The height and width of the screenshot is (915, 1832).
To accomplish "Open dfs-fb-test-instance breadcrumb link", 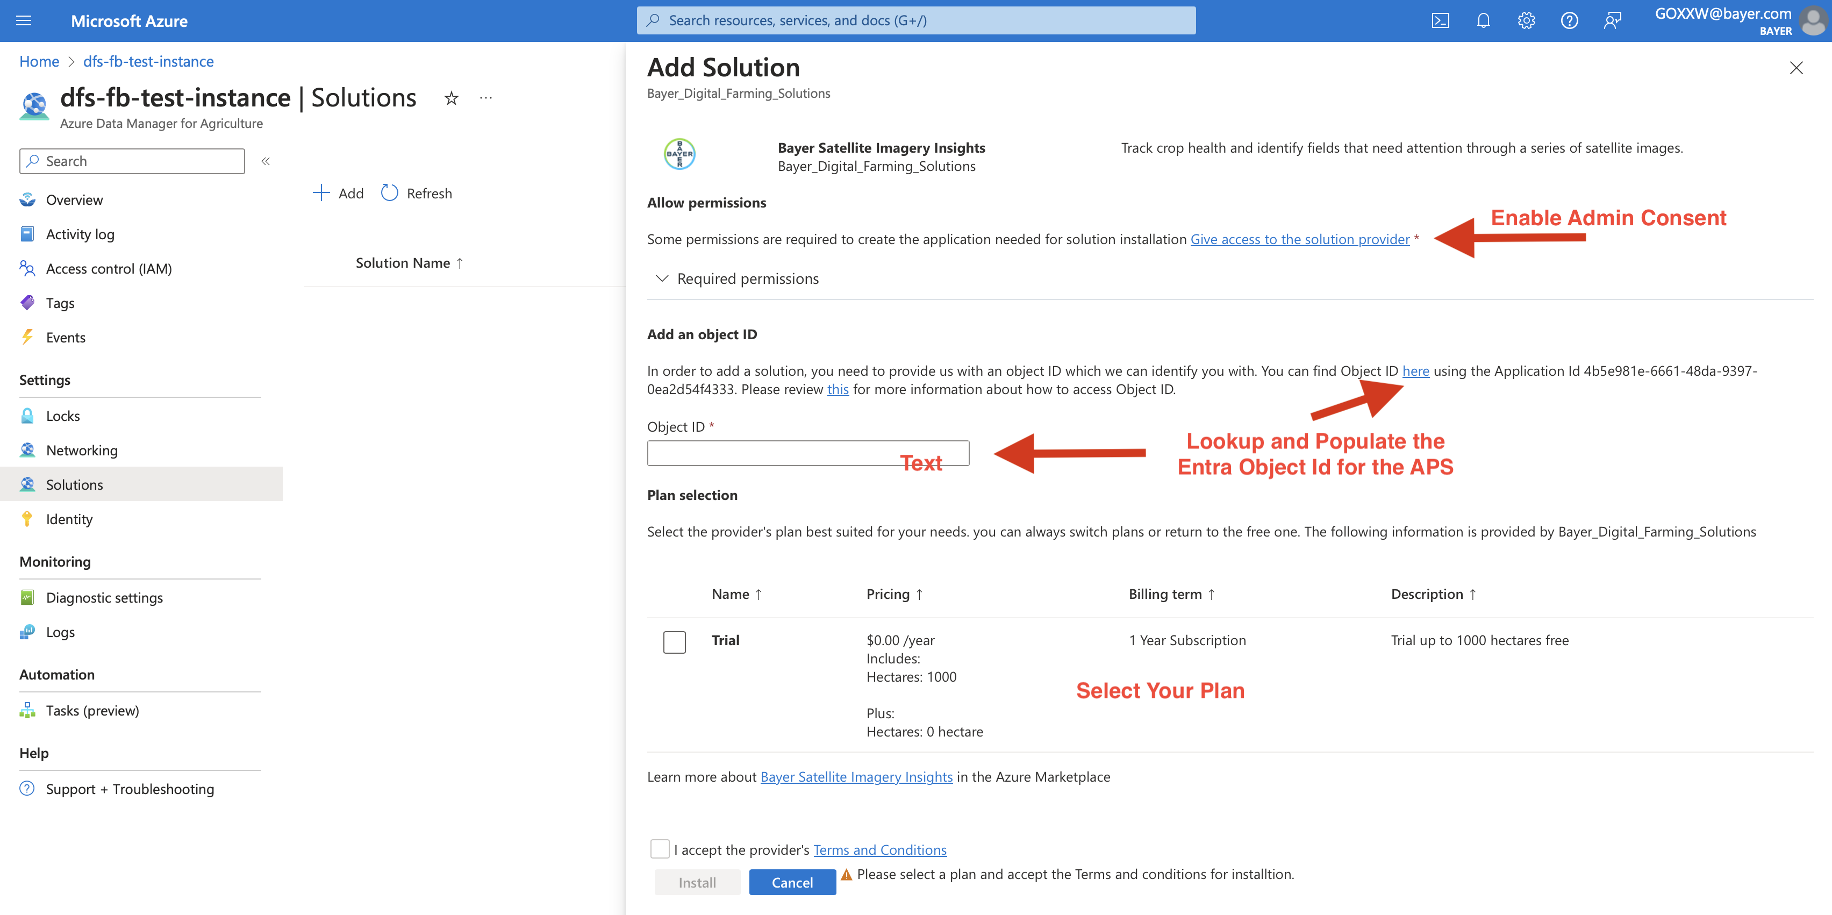I will 149,61.
